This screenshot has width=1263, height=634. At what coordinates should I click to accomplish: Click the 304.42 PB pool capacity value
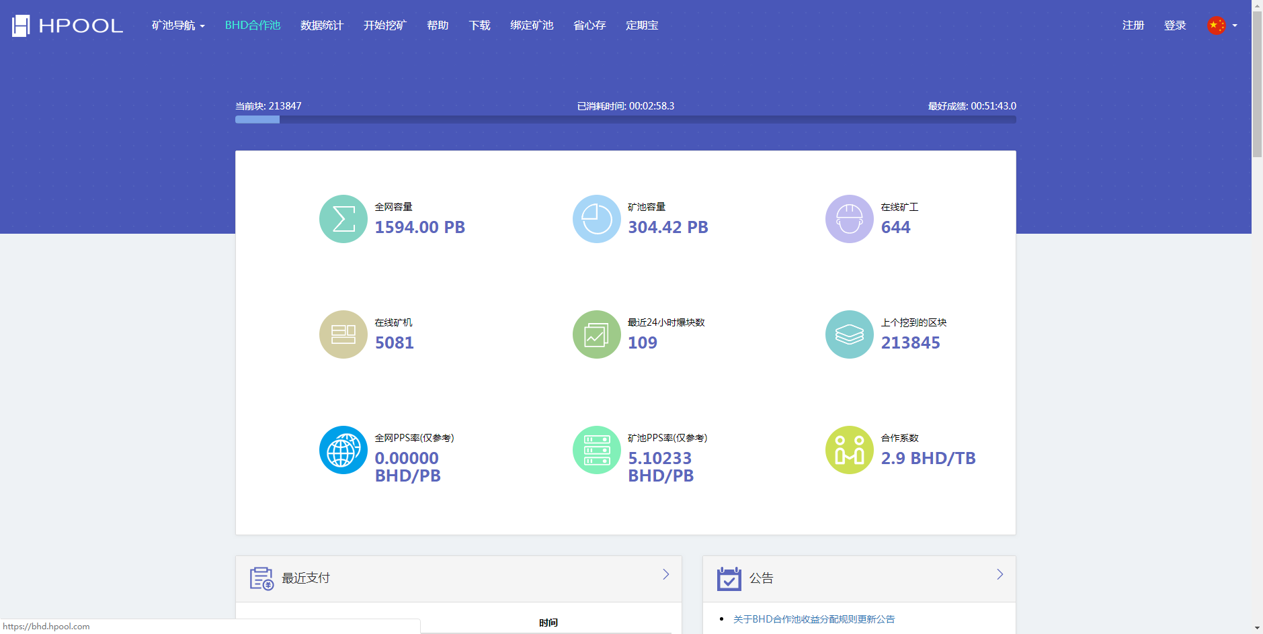668,228
